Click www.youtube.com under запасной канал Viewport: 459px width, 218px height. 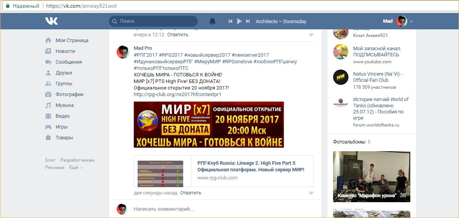[372, 62]
